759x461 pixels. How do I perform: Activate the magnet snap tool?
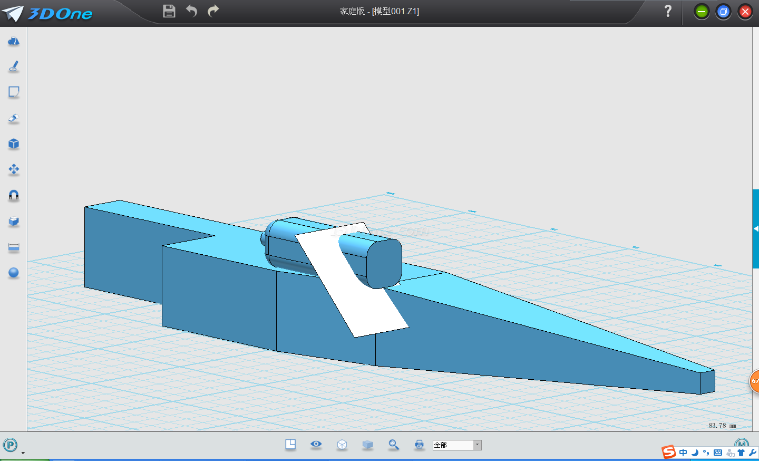tap(14, 195)
